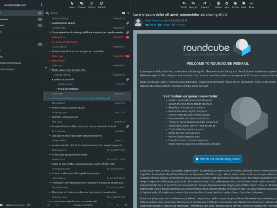277x208 pixels.
Task: Click attachment icon on Praesent luctus row
Action: 127,126
